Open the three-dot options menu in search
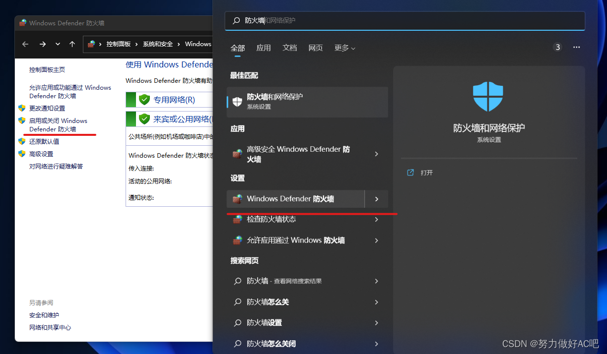Image resolution: width=607 pixels, height=354 pixels. [576, 47]
